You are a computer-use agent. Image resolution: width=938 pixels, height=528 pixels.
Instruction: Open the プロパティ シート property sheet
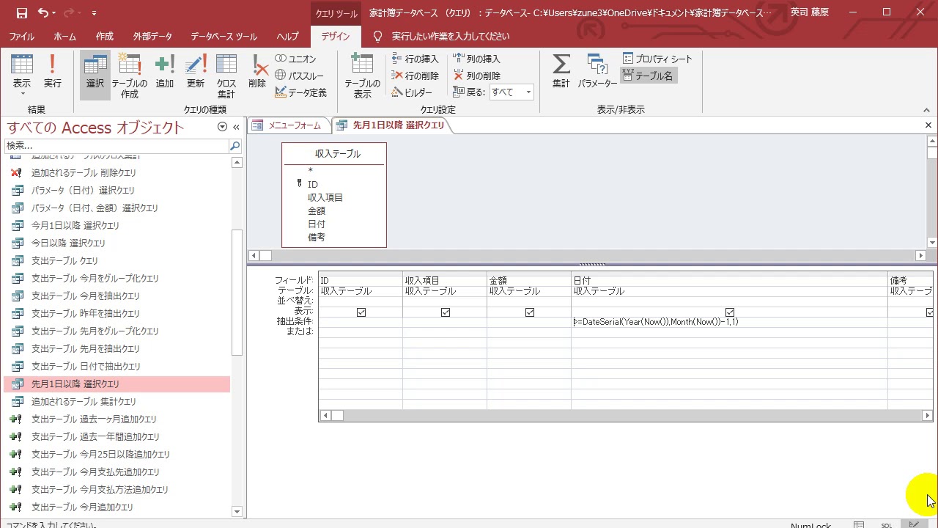[x=657, y=59]
